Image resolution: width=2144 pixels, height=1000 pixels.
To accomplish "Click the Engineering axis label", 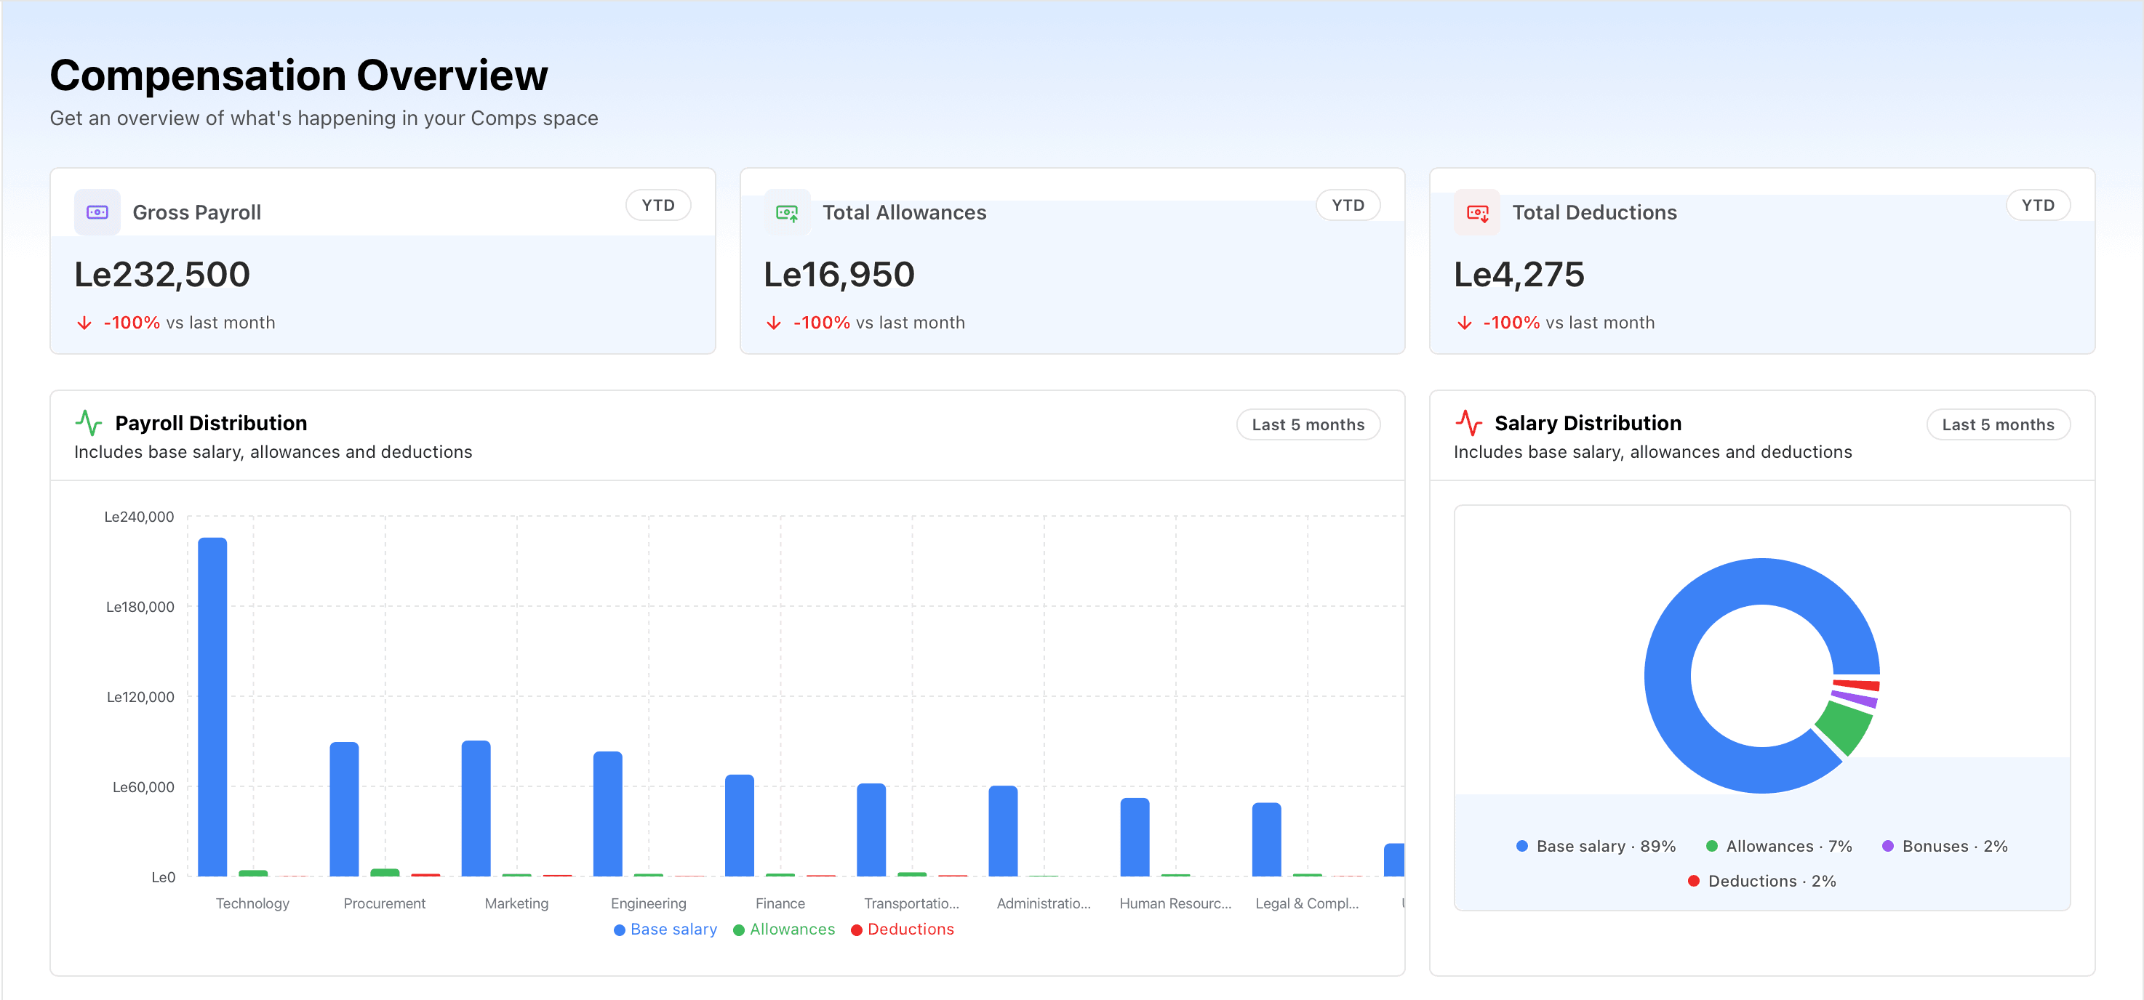I will pos(648,903).
